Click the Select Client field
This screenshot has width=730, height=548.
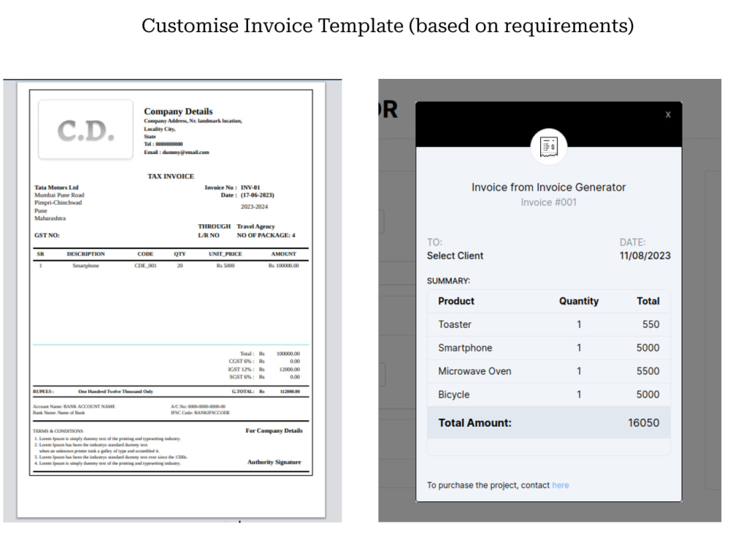point(455,256)
